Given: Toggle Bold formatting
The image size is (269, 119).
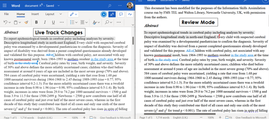Looking at the screenshot, I should (36, 22).
